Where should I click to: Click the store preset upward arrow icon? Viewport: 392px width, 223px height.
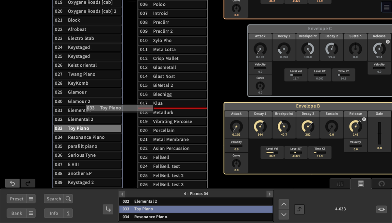pyautogui.click(x=299, y=209)
